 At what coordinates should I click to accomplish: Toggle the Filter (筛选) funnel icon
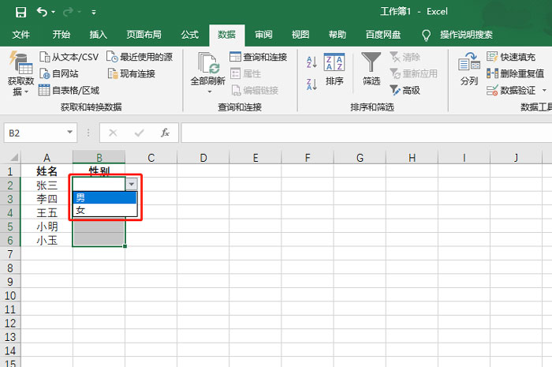click(x=371, y=63)
